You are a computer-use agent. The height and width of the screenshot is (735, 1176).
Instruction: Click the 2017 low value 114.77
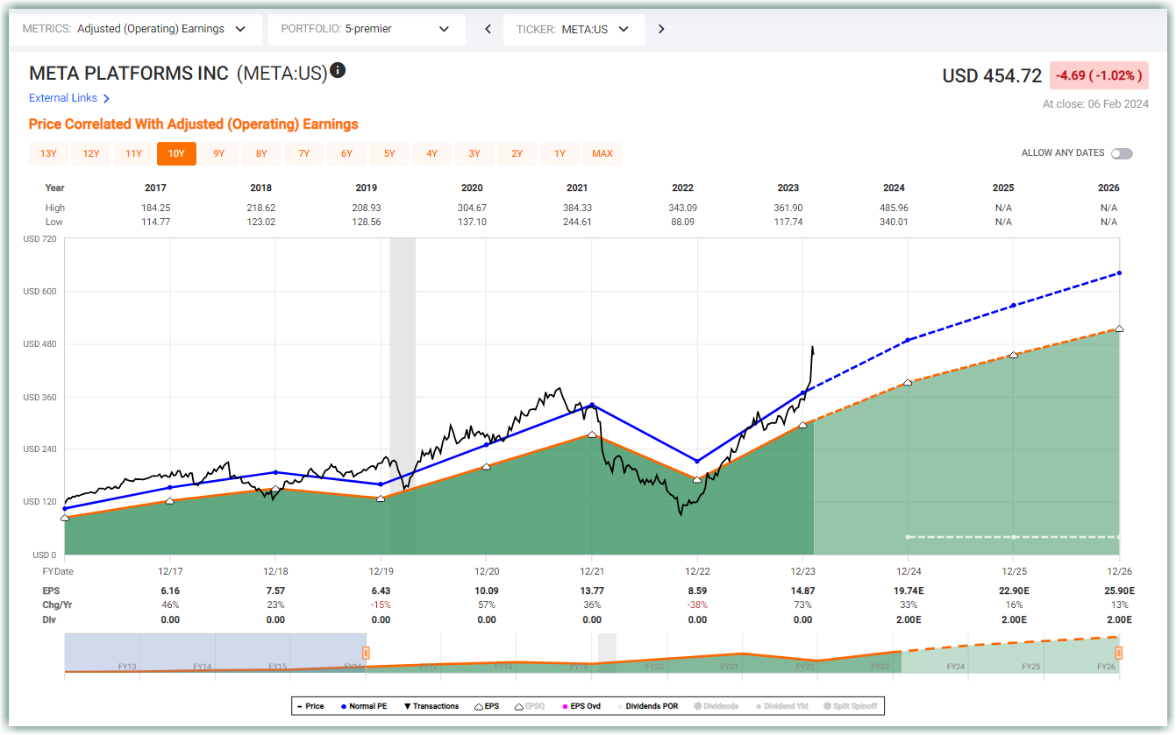point(155,222)
